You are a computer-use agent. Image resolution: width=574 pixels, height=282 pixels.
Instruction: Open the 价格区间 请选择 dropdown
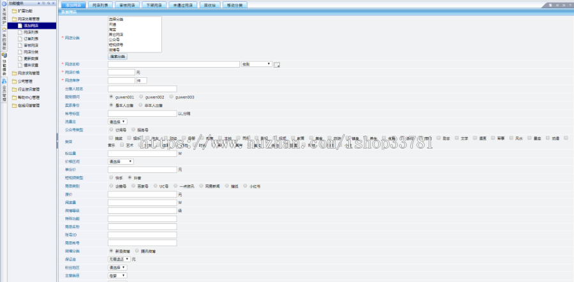tap(121, 161)
